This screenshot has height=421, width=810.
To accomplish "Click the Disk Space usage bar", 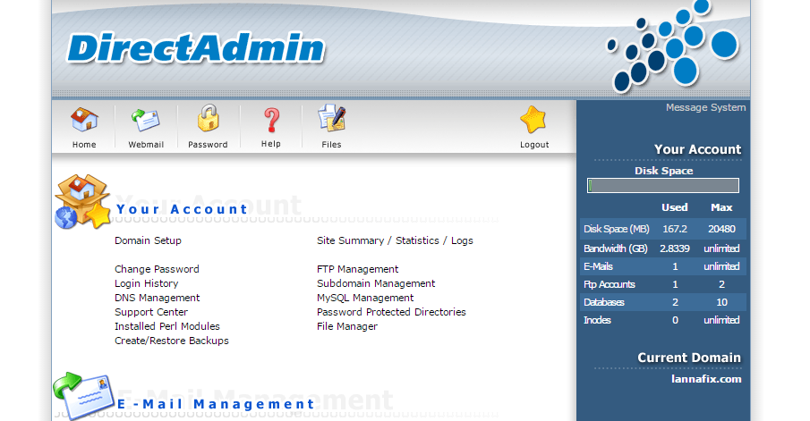I will point(663,186).
